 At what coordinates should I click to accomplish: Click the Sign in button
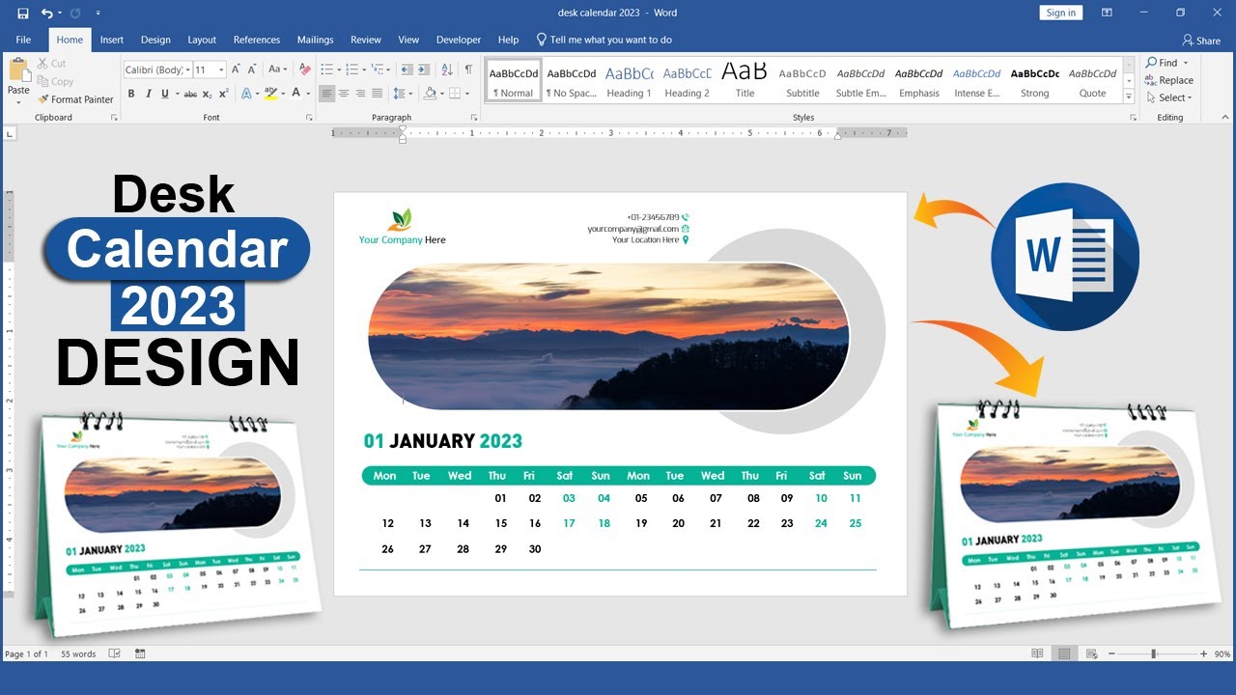[x=1061, y=13]
